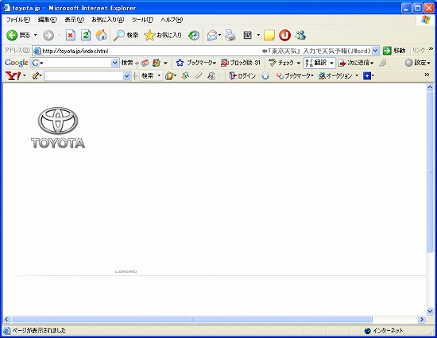Screen dimensions: 437x338
Task: Click the ABC spell Check icon
Action: click(273, 63)
